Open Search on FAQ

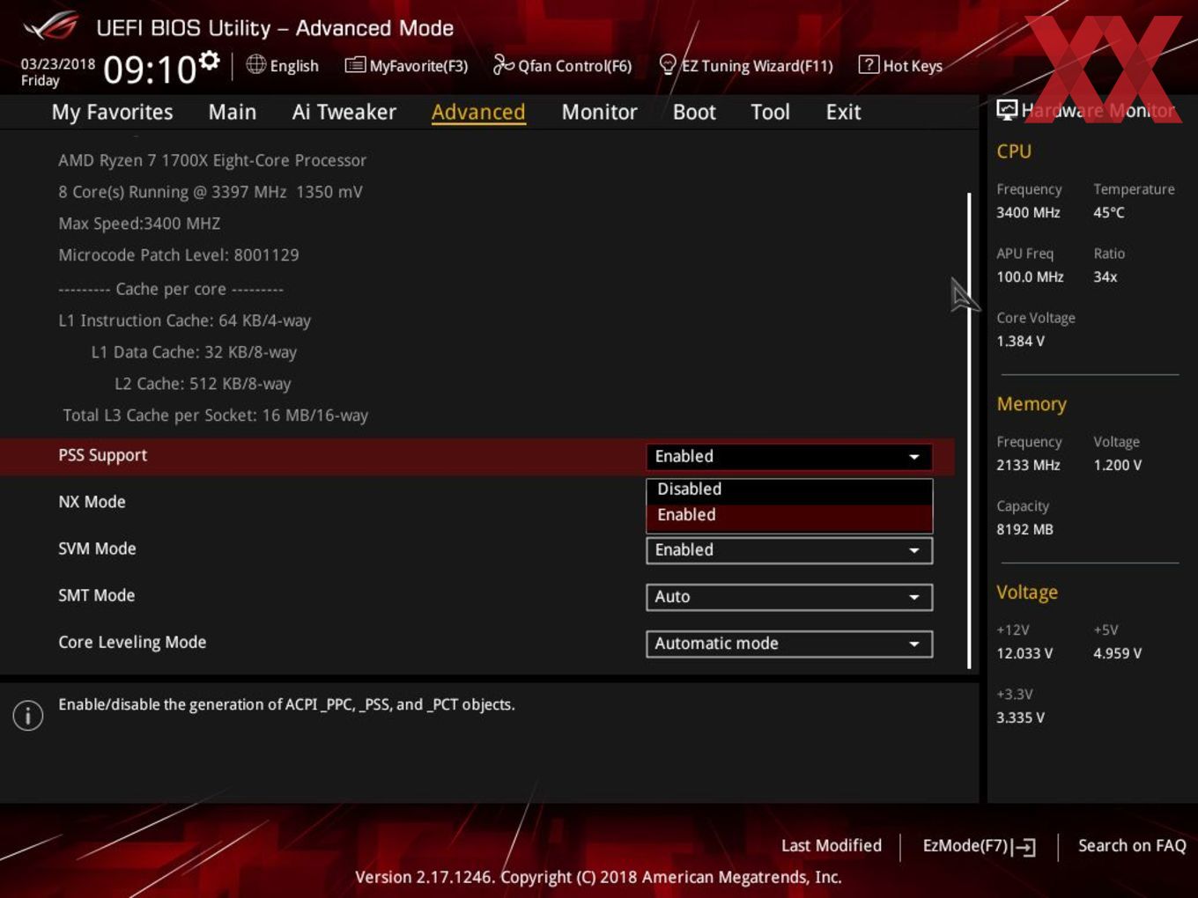point(1132,845)
